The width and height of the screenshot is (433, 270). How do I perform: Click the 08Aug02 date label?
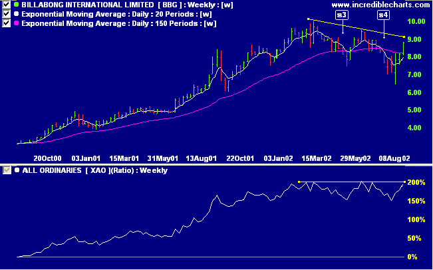click(x=394, y=158)
